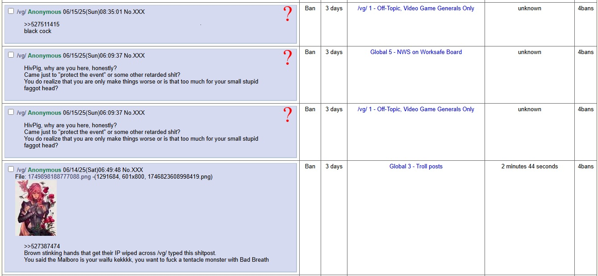Tick the 06:09:37 post checkbox in the Off-Topic row
The height and width of the screenshot is (276, 598).
point(11,113)
